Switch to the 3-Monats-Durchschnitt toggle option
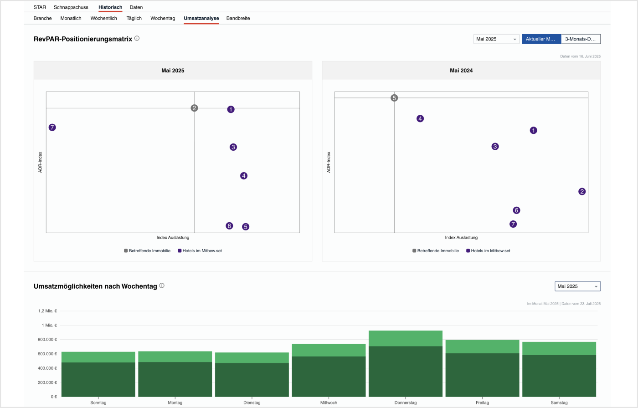This screenshot has height=408, width=638. pyautogui.click(x=581, y=39)
